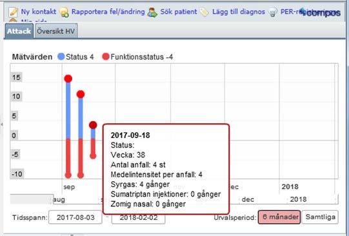Image resolution: width=349 pixels, height=236 pixels.
Task: Open the Sök patient link
Action: 179,12
